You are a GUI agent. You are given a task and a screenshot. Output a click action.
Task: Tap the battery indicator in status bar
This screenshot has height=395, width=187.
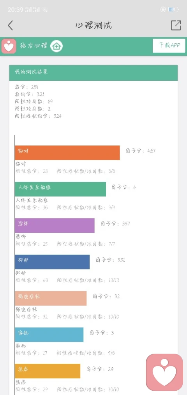click(x=173, y=10)
